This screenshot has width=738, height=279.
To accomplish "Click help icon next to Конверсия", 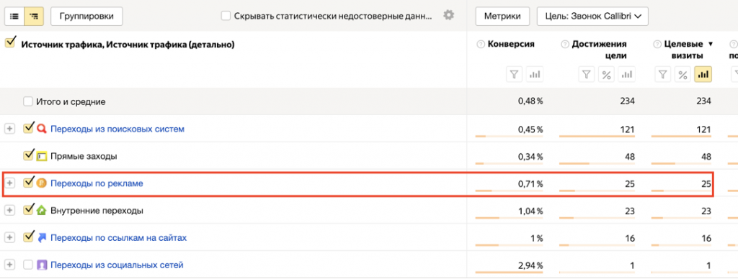I will tap(481, 45).
